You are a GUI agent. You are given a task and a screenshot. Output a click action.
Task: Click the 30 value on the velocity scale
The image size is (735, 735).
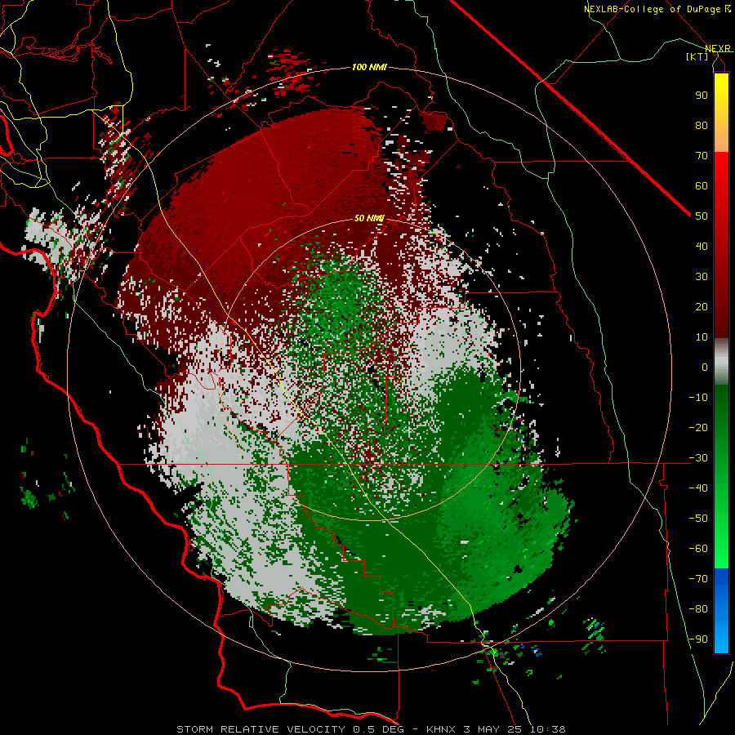click(x=702, y=277)
